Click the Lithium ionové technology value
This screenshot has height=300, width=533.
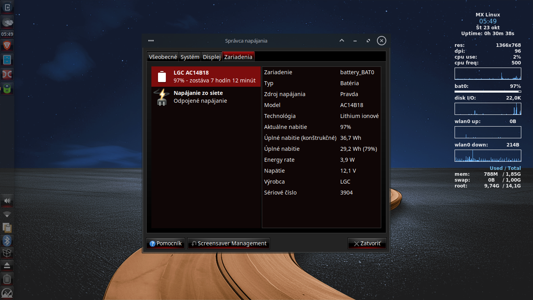(359, 116)
